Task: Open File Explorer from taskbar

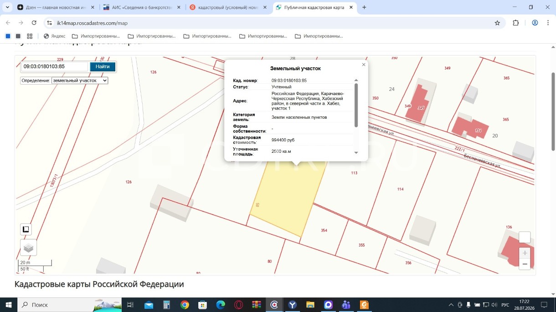Action: pyautogui.click(x=310, y=305)
